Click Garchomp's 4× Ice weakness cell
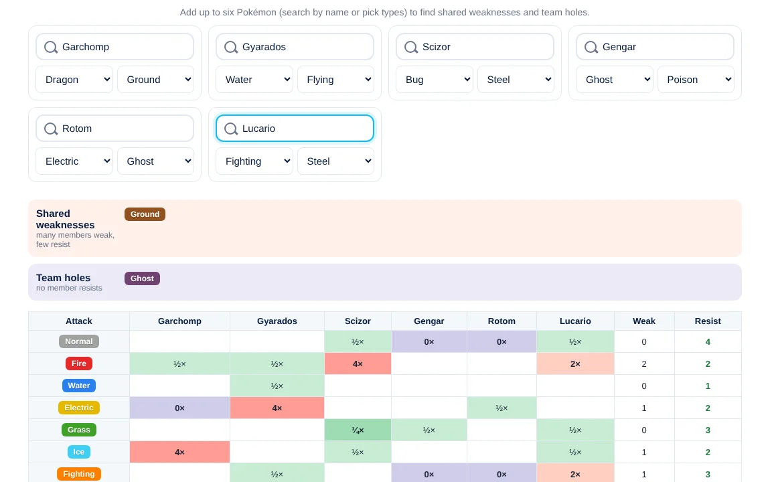The image size is (770, 482). 179,452
